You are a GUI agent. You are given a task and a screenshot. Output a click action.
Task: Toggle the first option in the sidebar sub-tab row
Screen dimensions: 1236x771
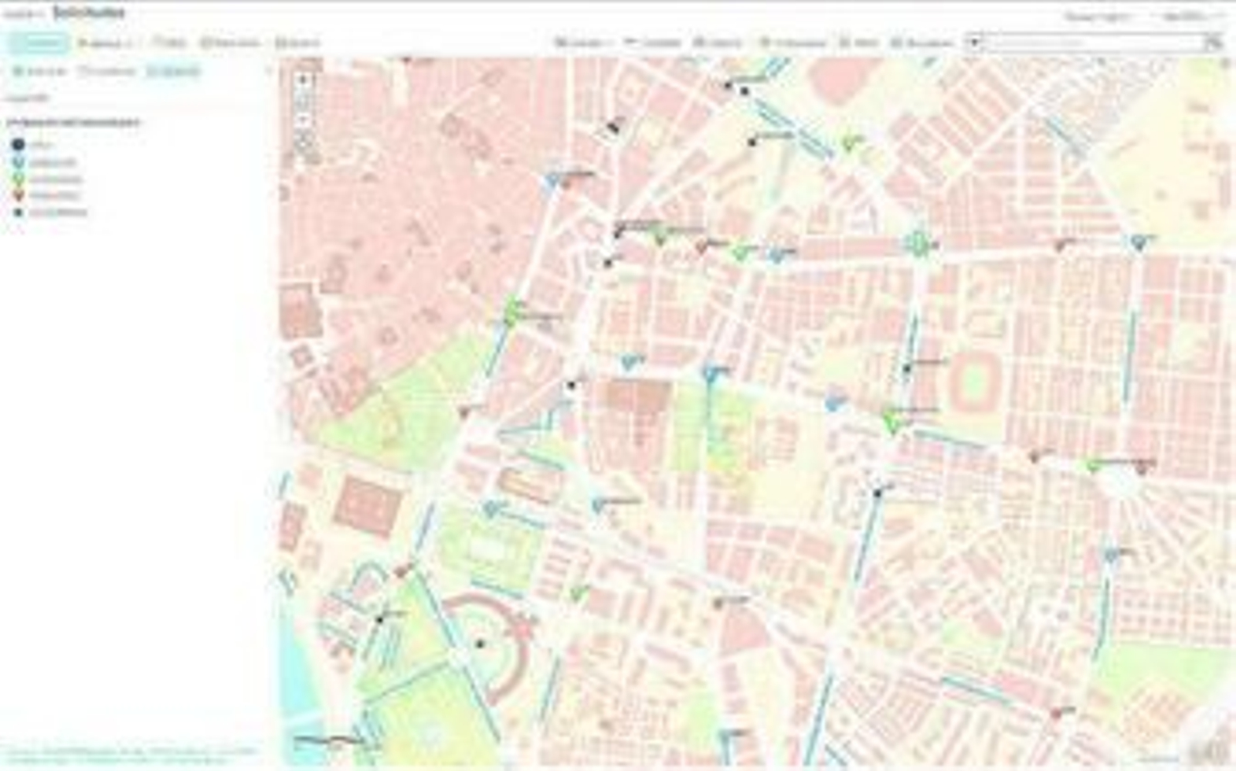coord(40,71)
